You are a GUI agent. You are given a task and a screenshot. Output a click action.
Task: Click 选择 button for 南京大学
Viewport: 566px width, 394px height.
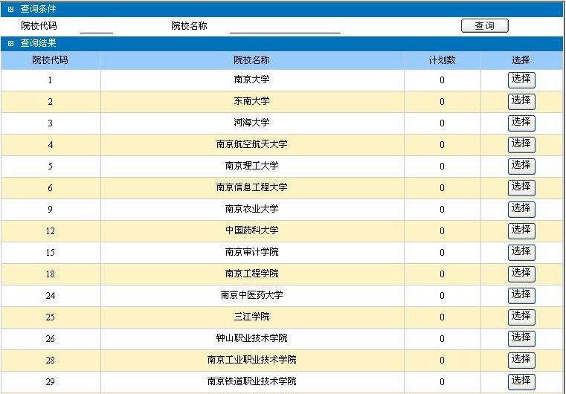pos(521,80)
